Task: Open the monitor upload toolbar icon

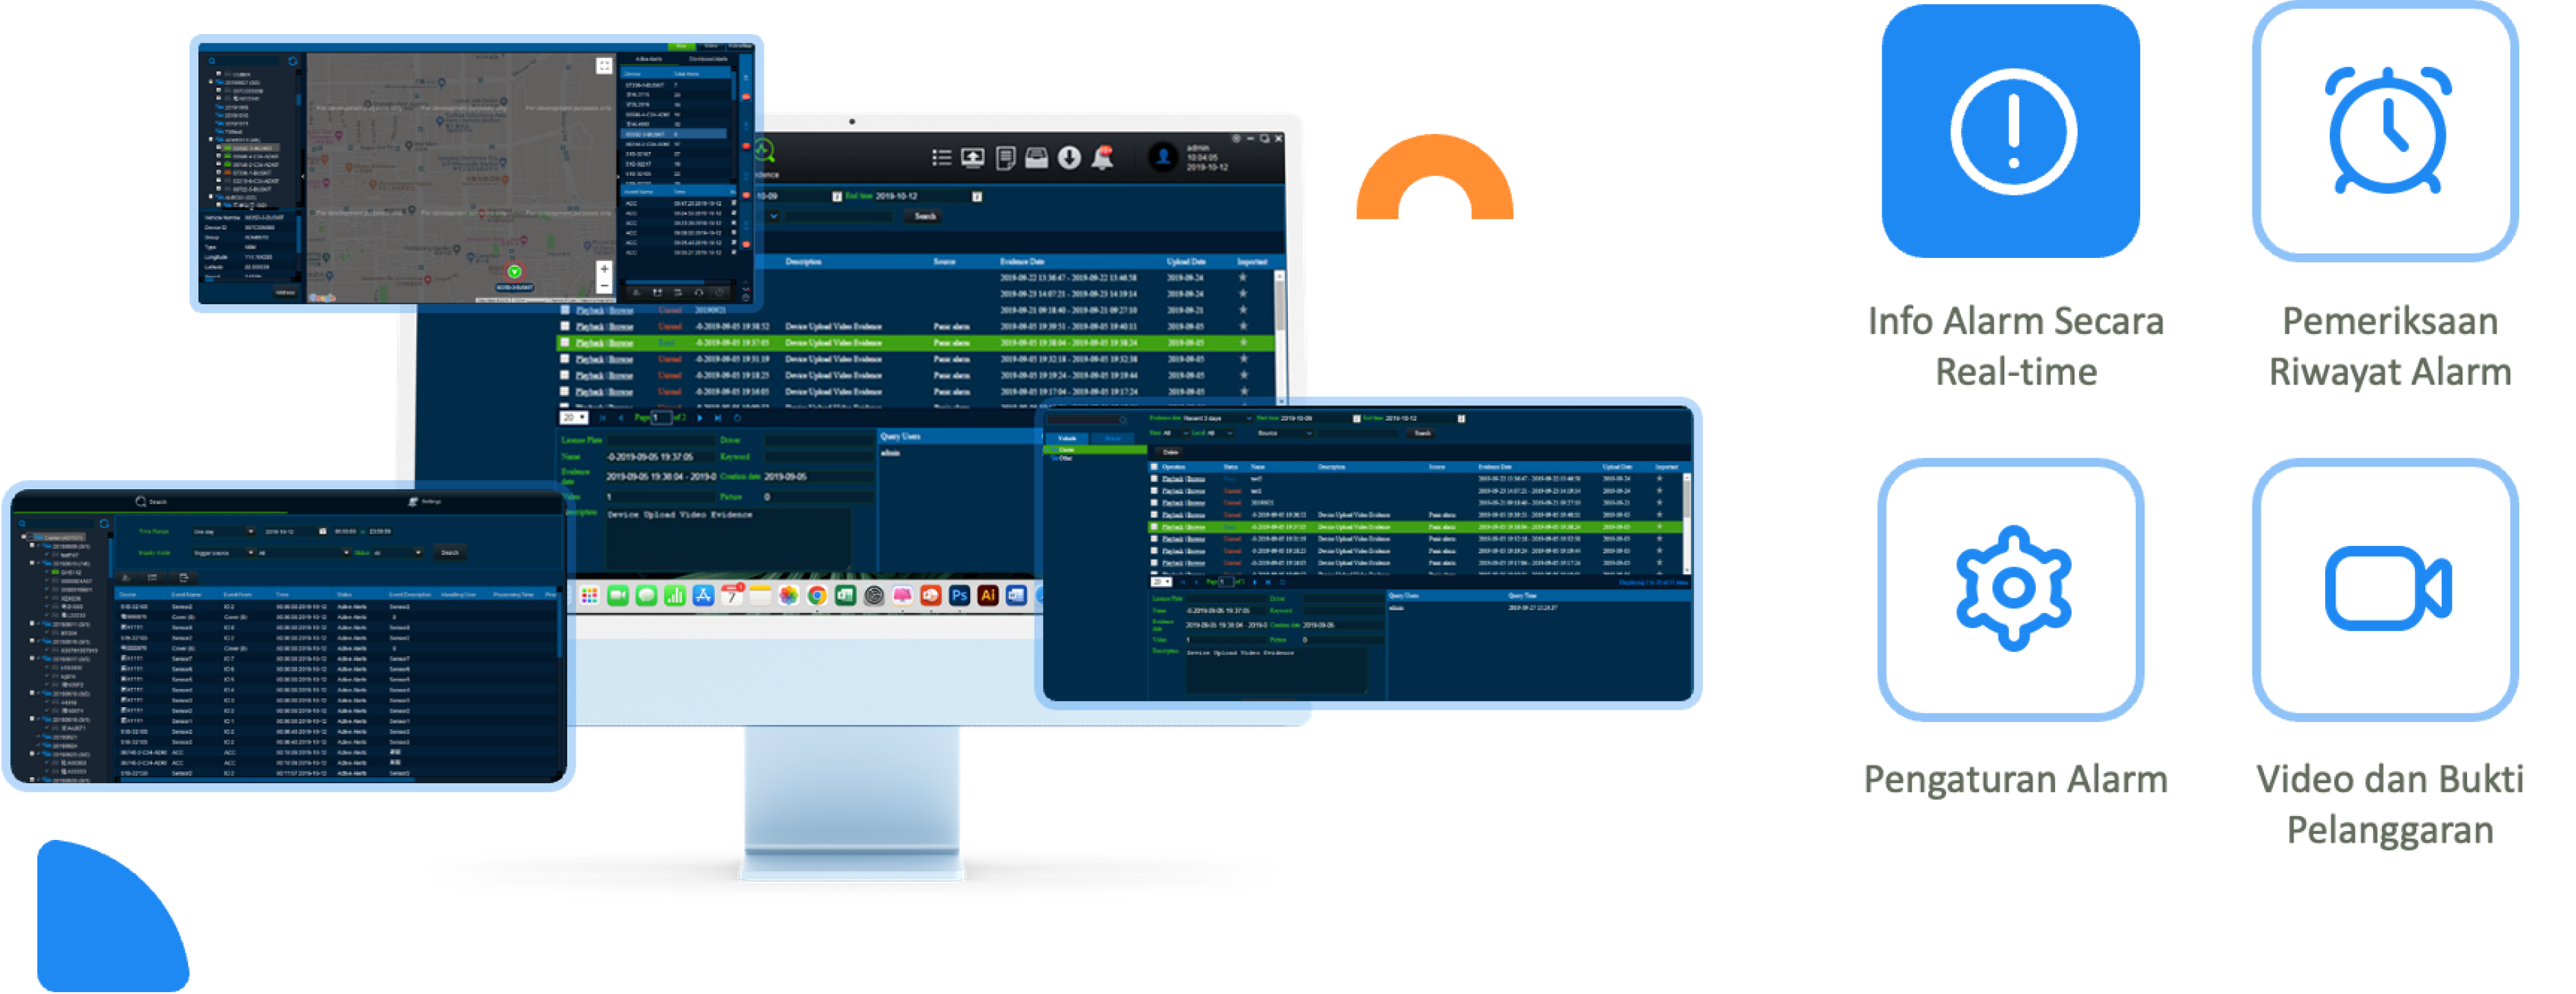Action: click(x=972, y=157)
